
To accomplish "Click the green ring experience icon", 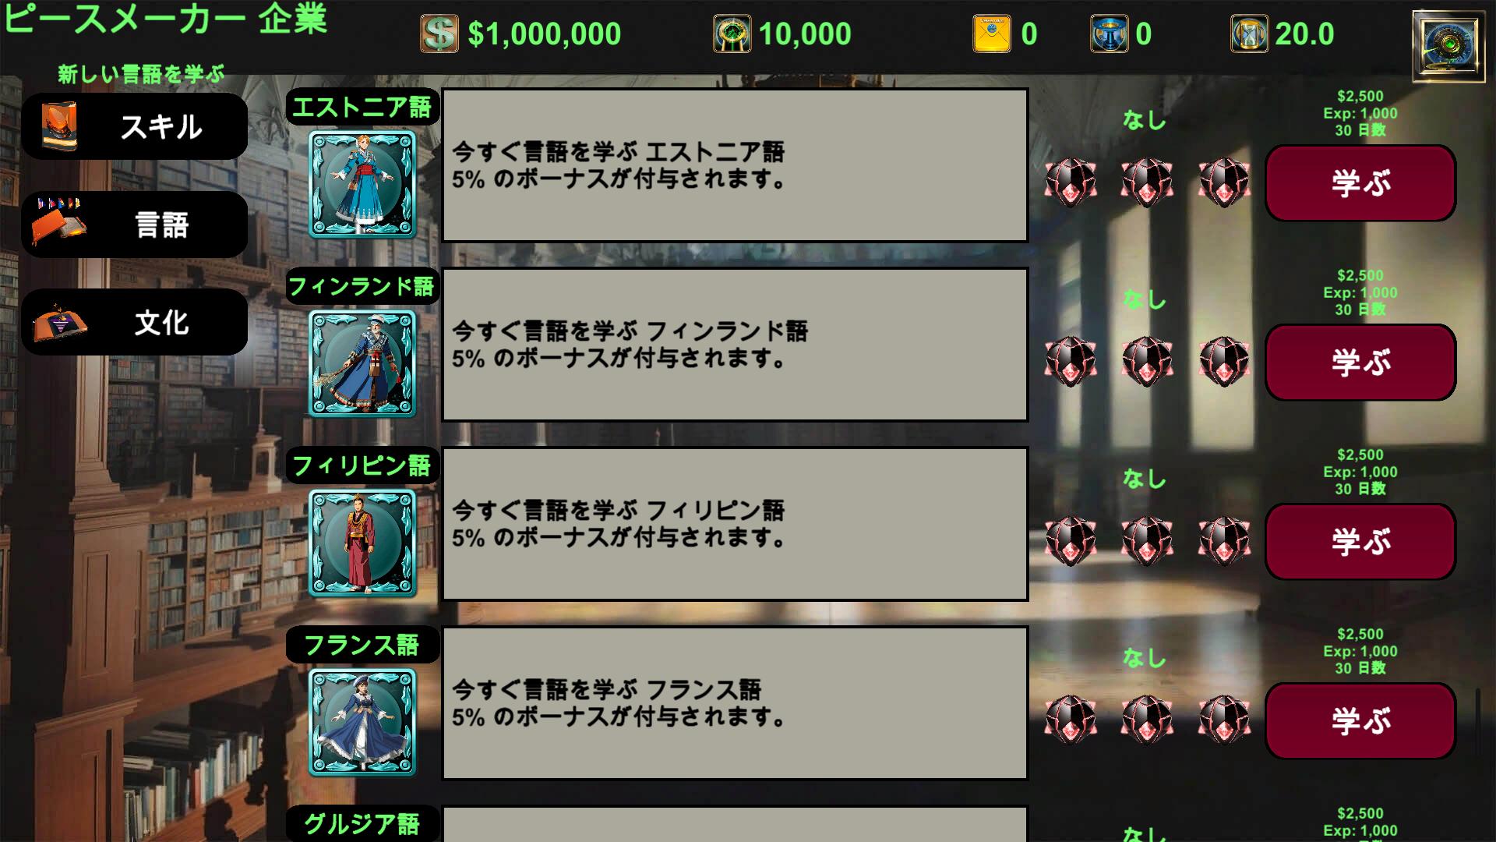I will point(732,34).
